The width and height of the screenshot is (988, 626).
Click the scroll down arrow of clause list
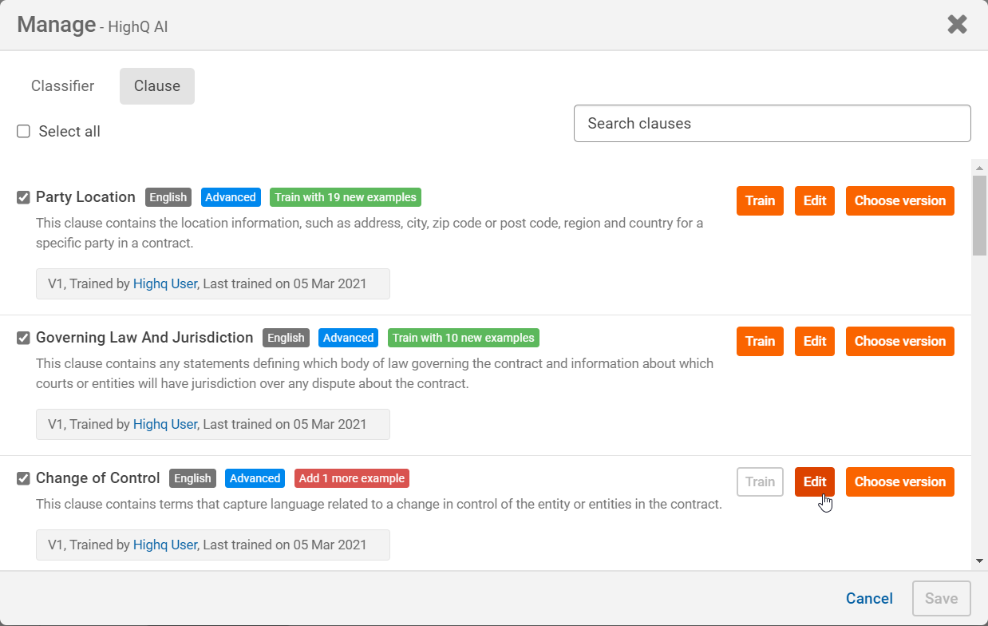point(979,561)
